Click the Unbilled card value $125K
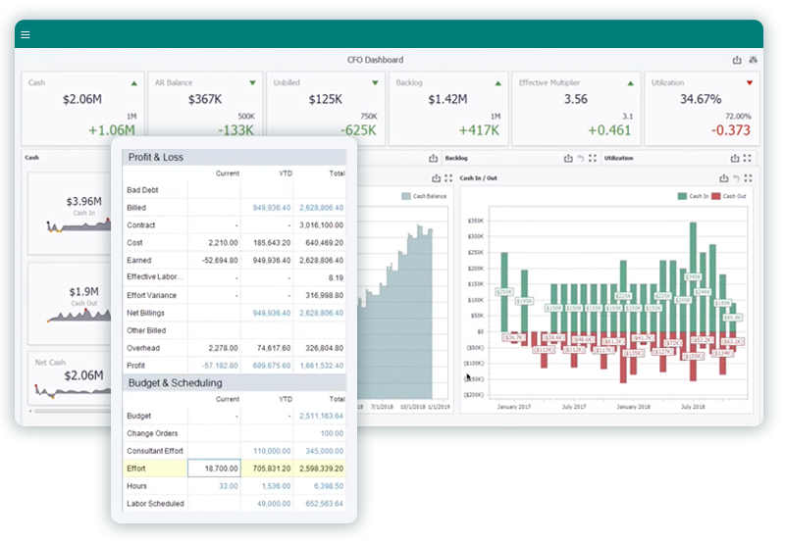The image size is (785, 544). [x=326, y=99]
